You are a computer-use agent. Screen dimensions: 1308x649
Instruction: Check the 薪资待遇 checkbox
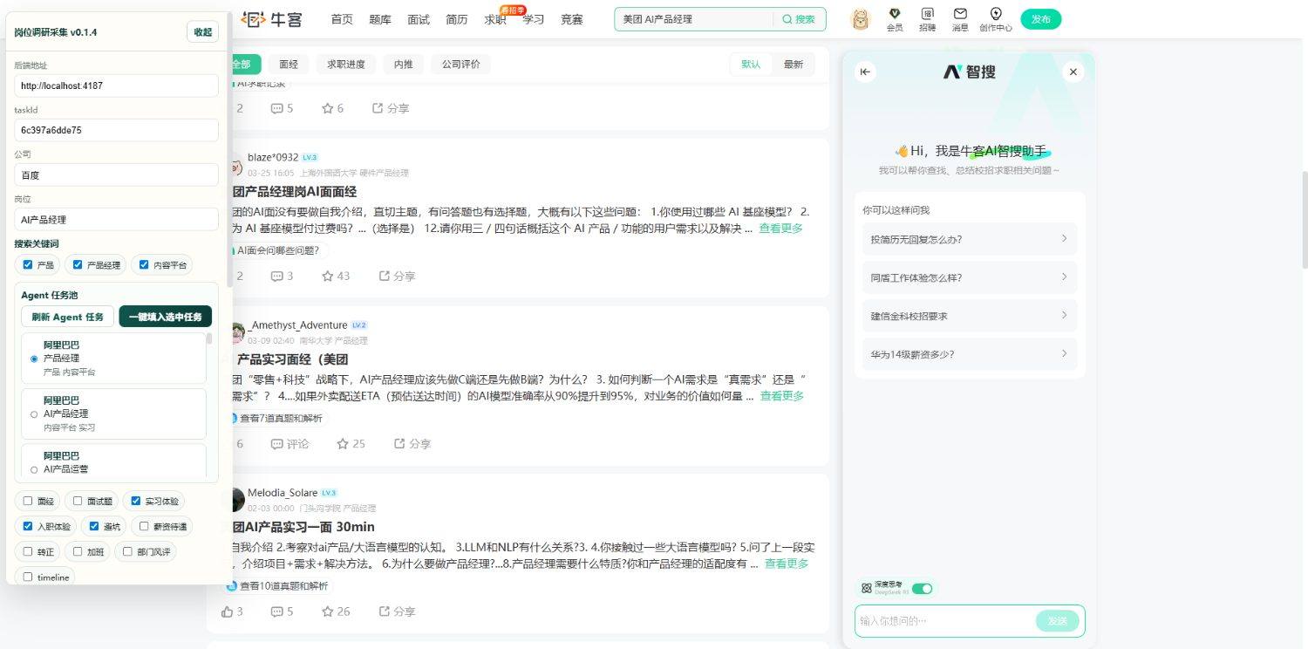145,526
